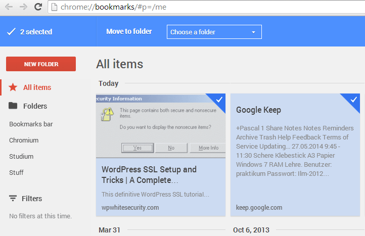
Task: Click the wpwhitesecurity.com link
Action: tap(130, 207)
